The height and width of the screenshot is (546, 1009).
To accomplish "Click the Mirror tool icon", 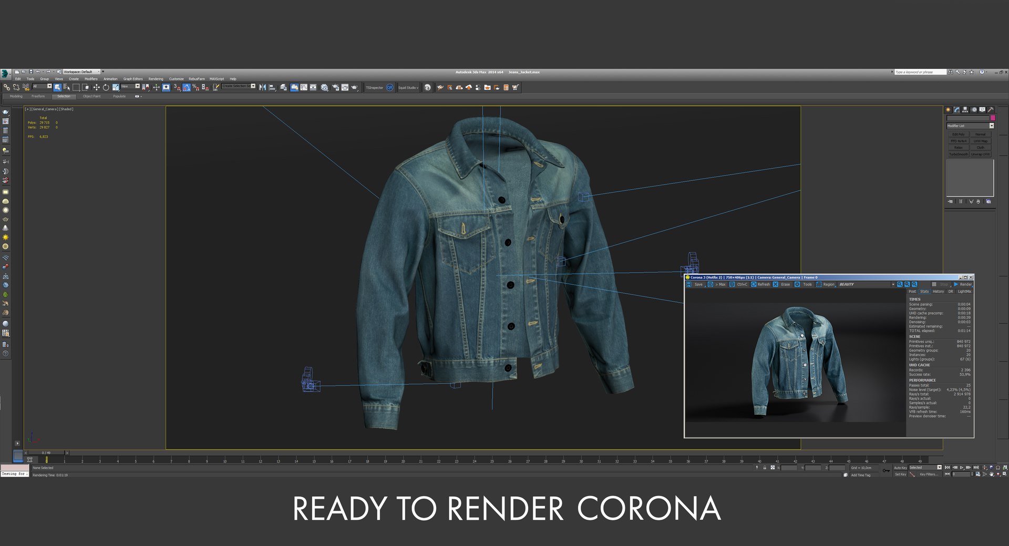I will point(262,87).
